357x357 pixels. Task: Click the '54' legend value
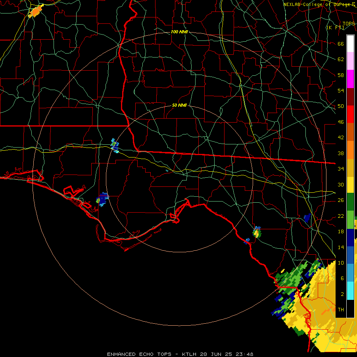[341, 90]
